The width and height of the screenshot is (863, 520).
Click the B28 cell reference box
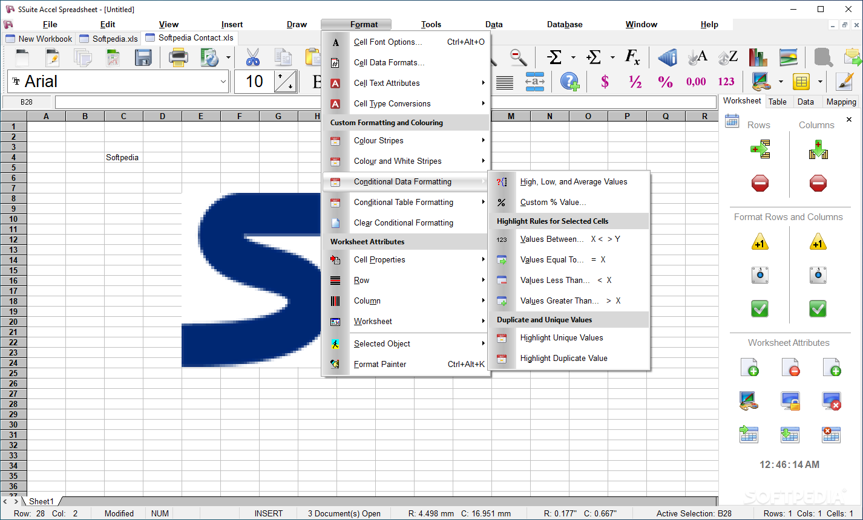coord(27,102)
